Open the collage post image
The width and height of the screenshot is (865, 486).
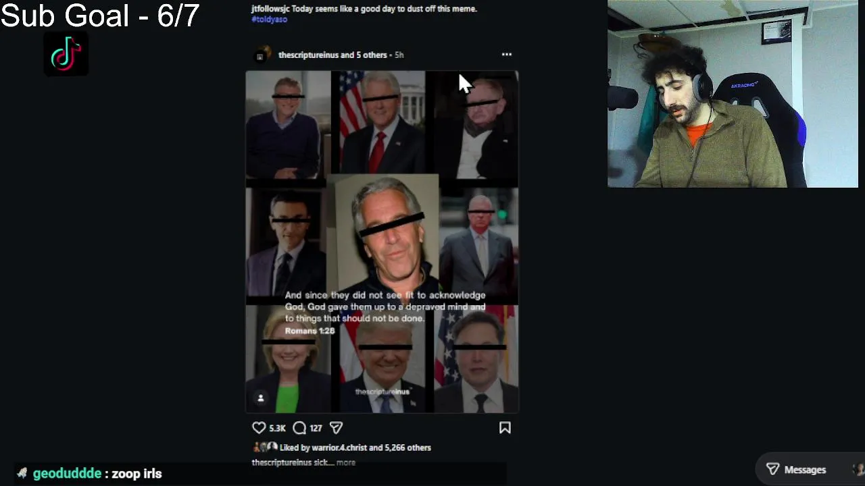click(382, 242)
